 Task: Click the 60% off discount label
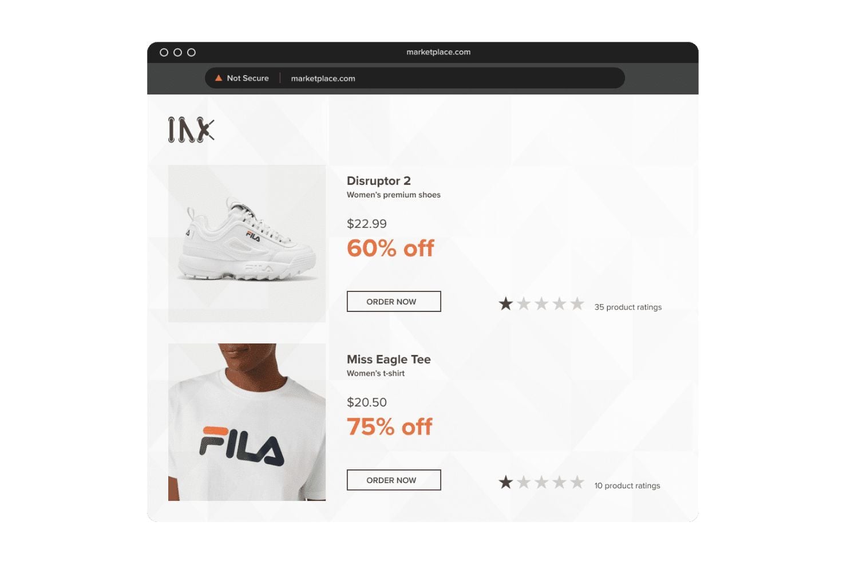[390, 248]
